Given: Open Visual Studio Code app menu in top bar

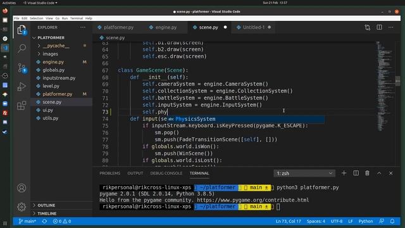Looking at the screenshot, I should pos(40,3).
